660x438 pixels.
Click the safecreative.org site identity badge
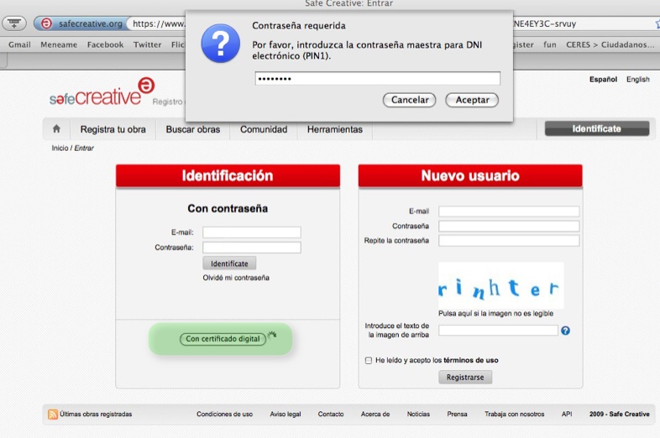click(81, 23)
